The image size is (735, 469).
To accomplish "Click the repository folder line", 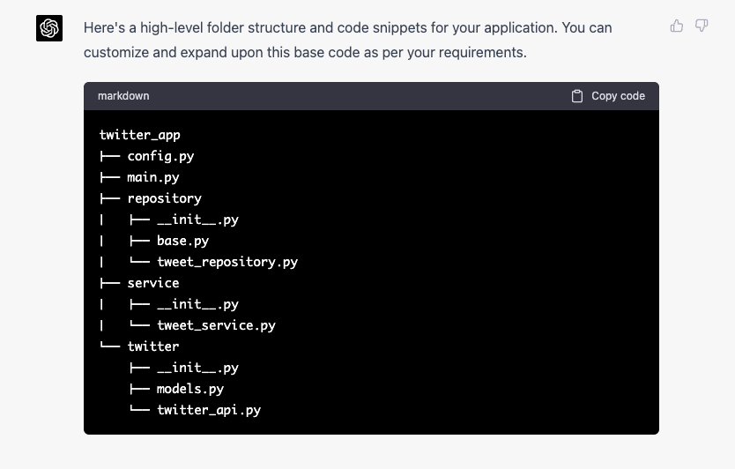I will 164,198.
